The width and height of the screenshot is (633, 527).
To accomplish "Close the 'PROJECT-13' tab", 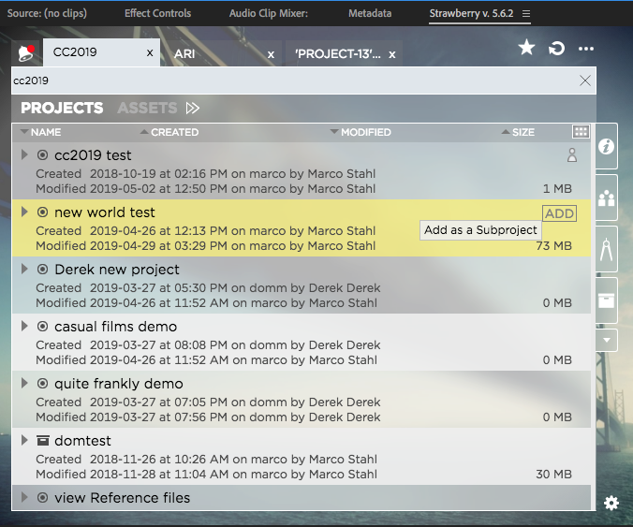I will tap(392, 54).
